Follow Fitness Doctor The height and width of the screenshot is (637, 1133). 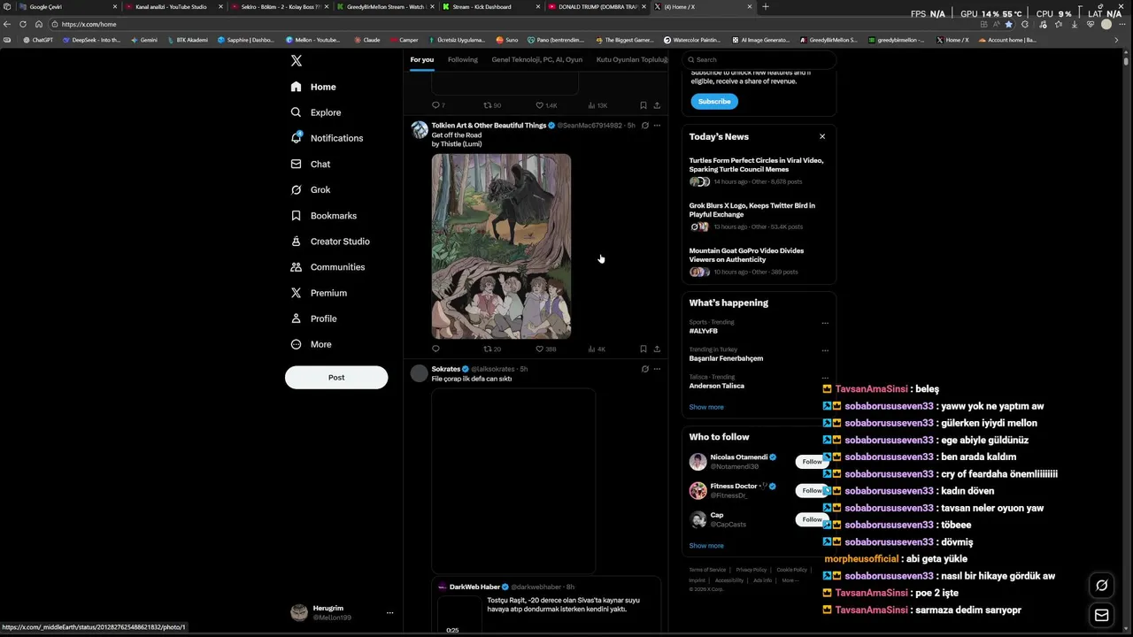click(812, 490)
